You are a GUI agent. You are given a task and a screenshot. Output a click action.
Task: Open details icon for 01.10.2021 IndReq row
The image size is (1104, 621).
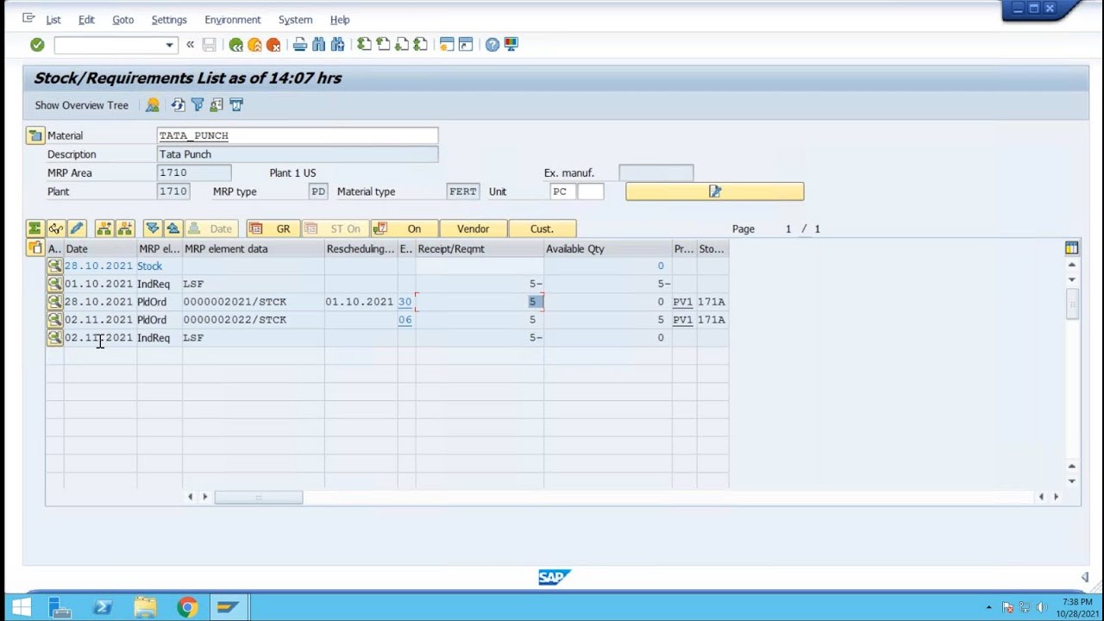coord(54,284)
